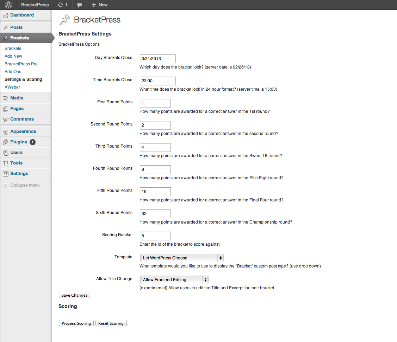Click the Dashboard house icon
The width and height of the screenshot is (397, 342).
click(6, 15)
